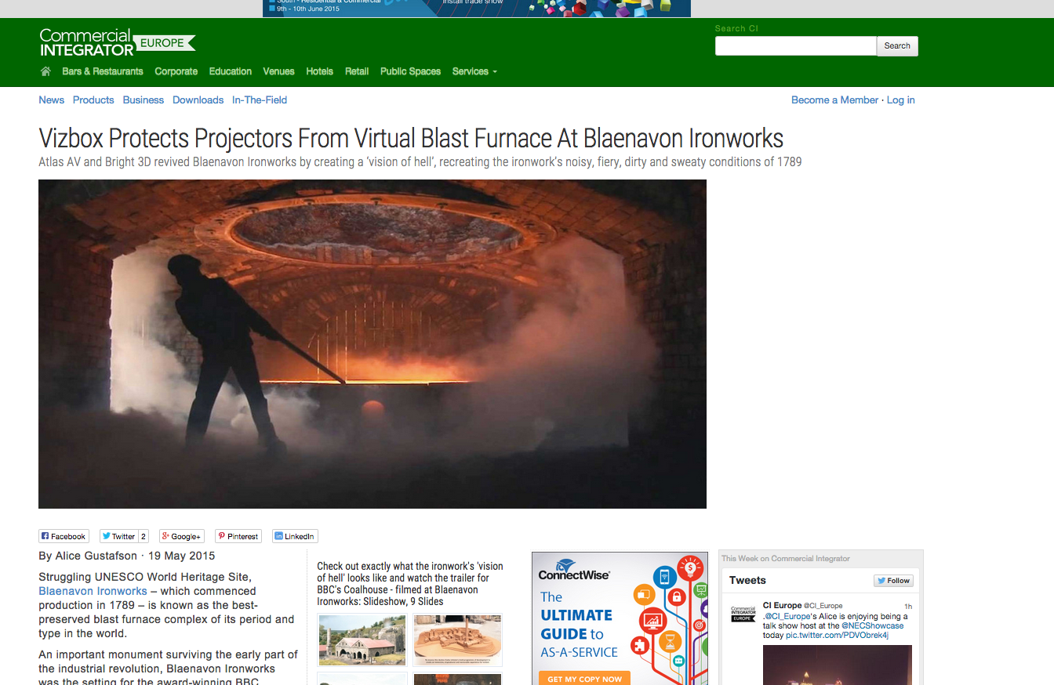Open @NECShowcase mention in tweet
The height and width of the screenshot is (685, 1054).
click(873, 625)
